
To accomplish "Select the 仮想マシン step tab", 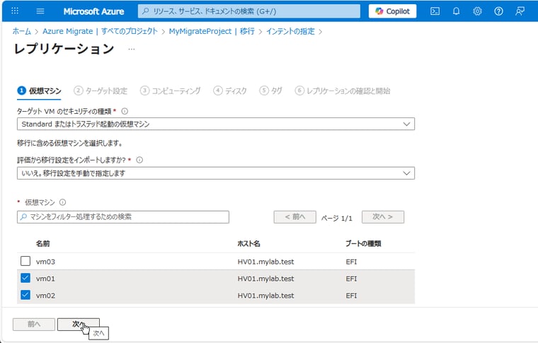I will click(x=39, y=91).
